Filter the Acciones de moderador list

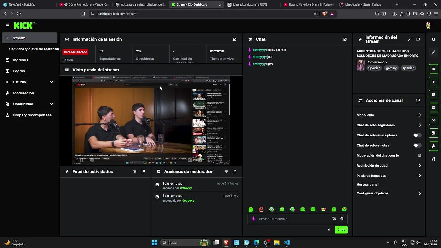[x=226, y=172]
